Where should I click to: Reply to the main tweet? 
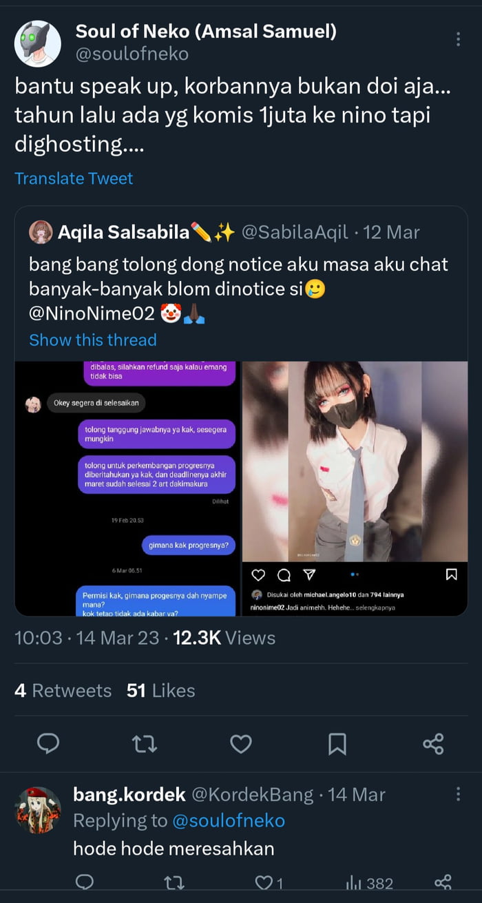point(48,744)
